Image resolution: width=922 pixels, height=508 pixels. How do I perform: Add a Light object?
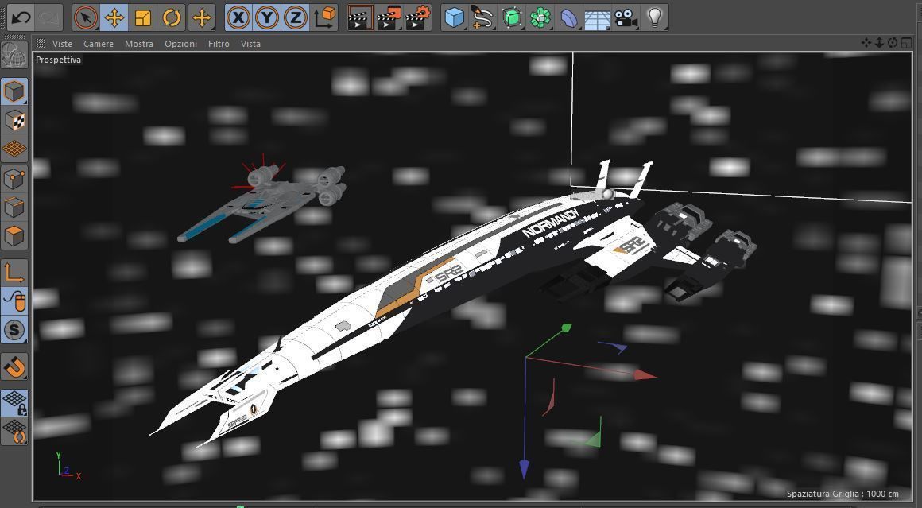pos(654,17)
